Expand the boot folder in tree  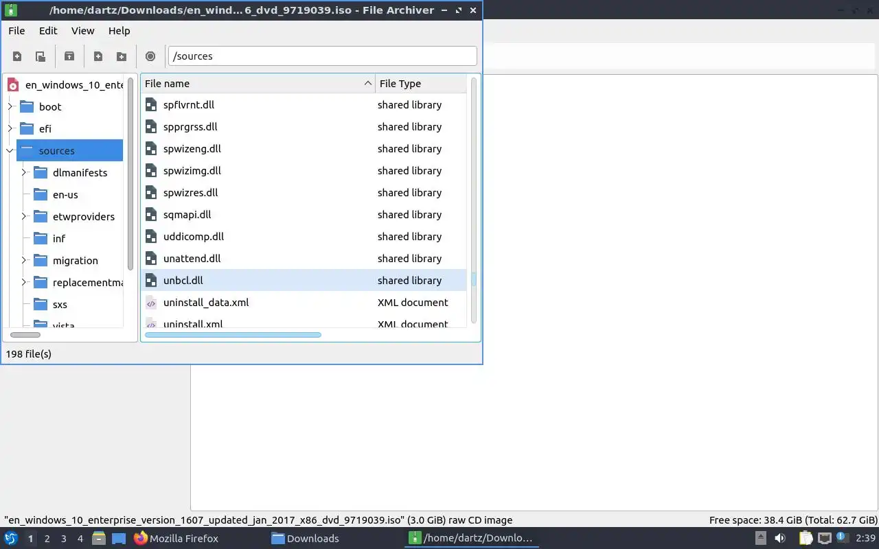(10, 106)
